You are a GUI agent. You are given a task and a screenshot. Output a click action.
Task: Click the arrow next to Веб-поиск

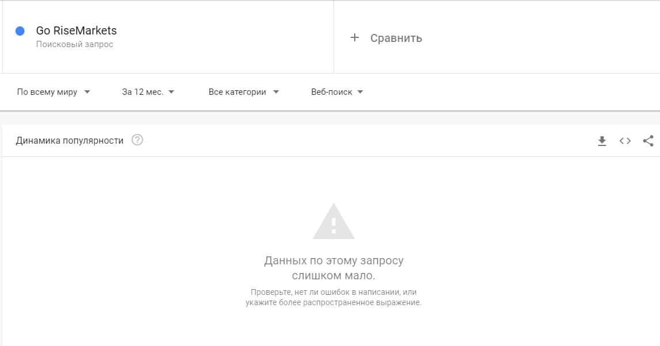(360, 92)
